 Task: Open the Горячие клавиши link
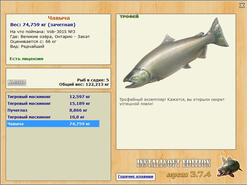pyautogui.click(x=136, y=177)
